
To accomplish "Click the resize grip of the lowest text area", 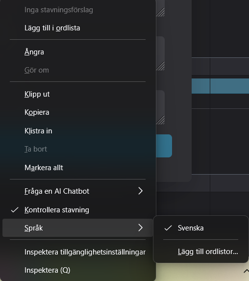I will click(160, 120).
